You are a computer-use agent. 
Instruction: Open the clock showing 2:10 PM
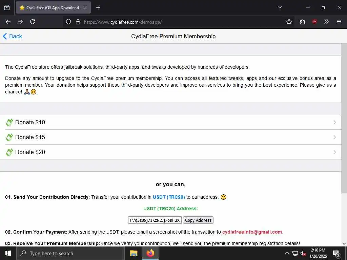click(318, 253)
